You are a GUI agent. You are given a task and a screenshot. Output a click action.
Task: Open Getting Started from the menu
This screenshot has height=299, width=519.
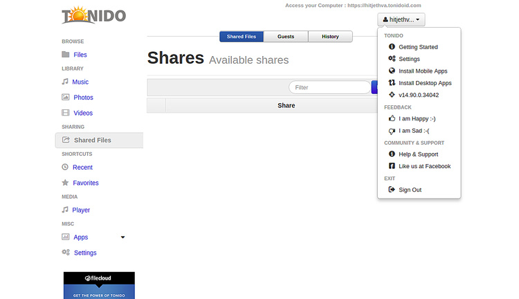point(418,47)
